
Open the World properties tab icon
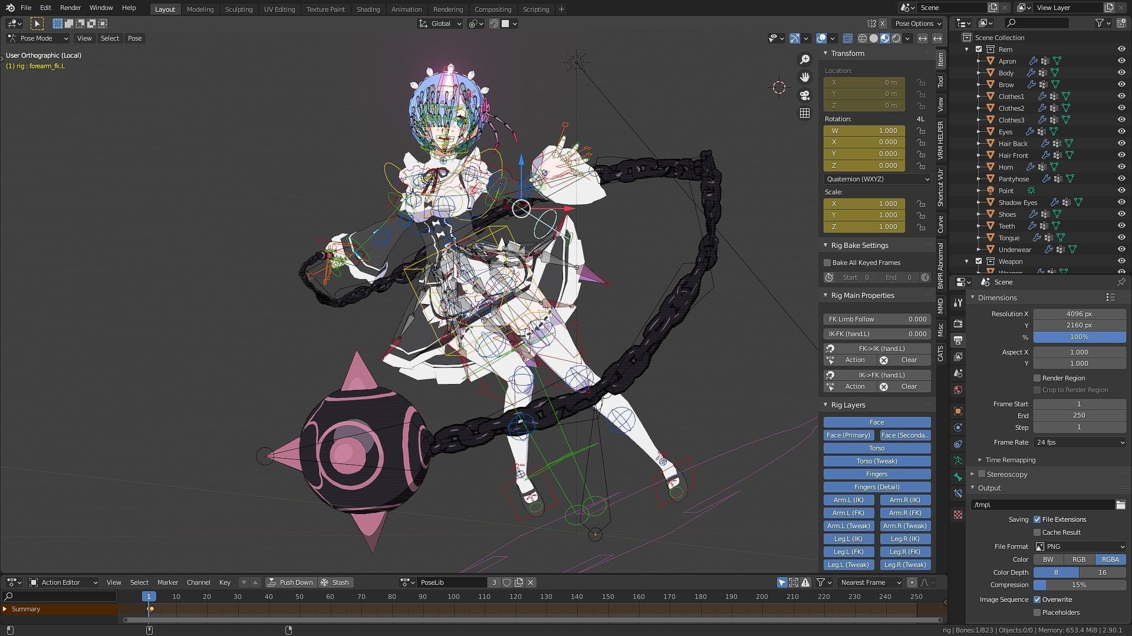point(958,390)
